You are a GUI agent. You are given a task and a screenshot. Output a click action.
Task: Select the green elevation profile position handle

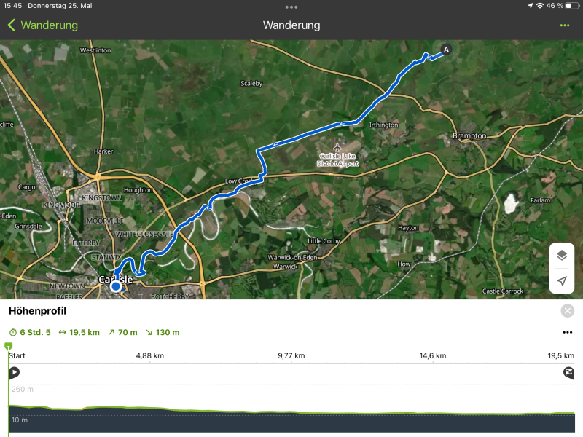[x=9, y=347]
